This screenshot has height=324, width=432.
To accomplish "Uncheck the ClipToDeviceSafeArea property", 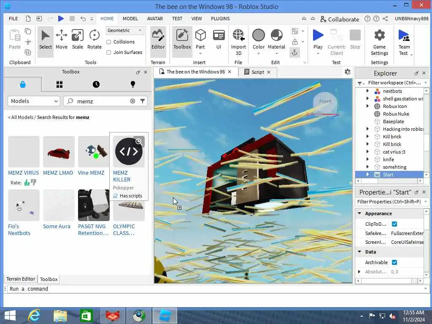I will 394,224.
